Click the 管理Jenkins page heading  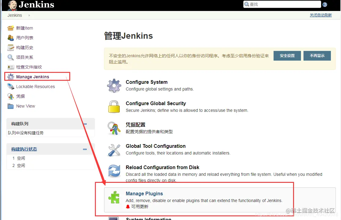(128, 36)
